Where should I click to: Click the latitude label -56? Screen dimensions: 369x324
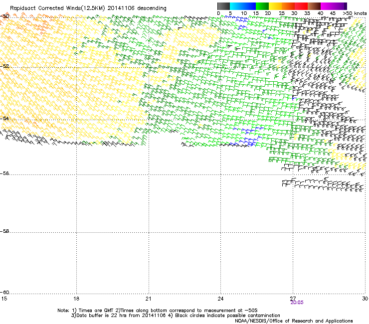tap(4, 173)
